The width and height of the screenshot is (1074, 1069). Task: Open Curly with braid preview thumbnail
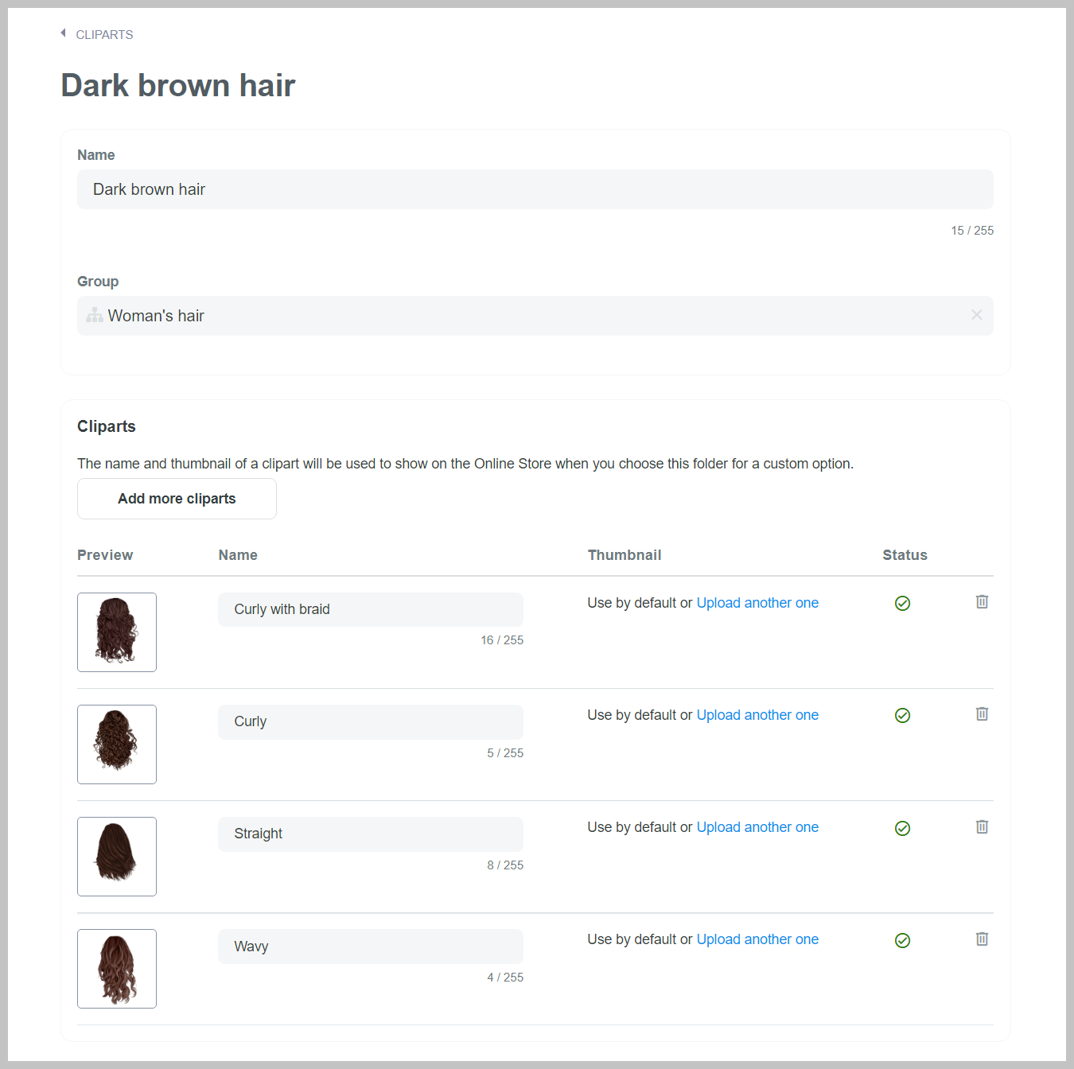[x=117, y=632]
